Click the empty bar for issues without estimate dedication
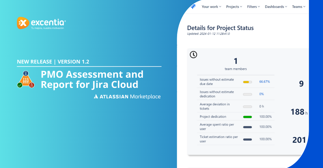Image resolution: width=323 pixels, height=168 pixels. 247,94
